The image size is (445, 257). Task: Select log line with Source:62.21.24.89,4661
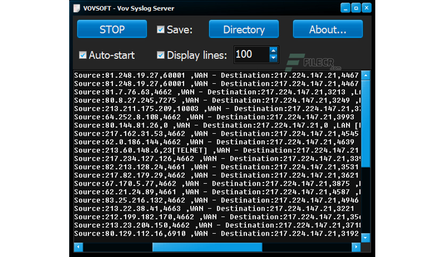point(217,192)
